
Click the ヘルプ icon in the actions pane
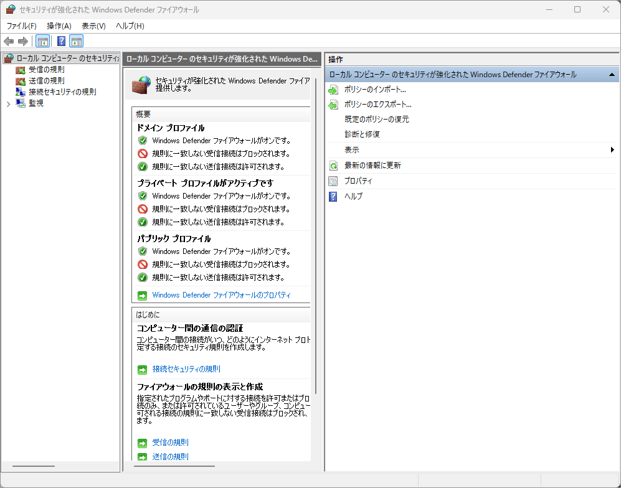coord(333,197)
